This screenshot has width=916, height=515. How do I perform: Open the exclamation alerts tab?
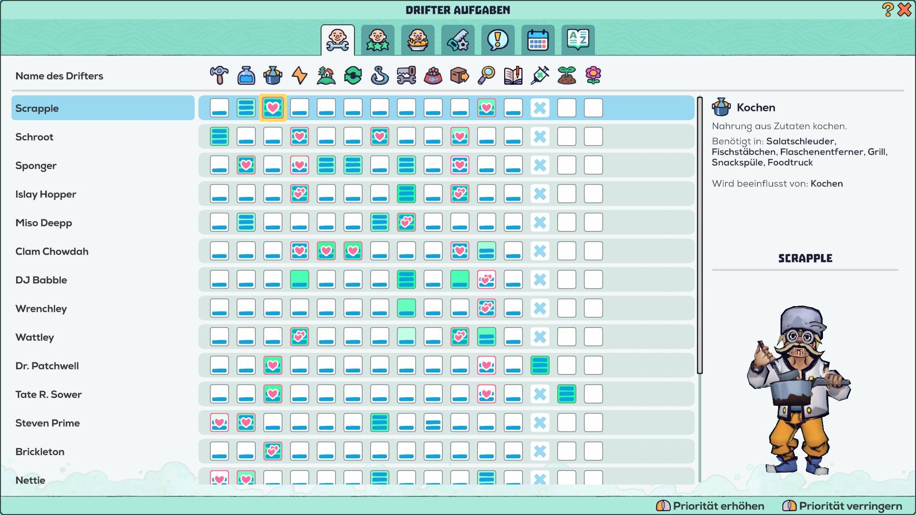[498, 40]
